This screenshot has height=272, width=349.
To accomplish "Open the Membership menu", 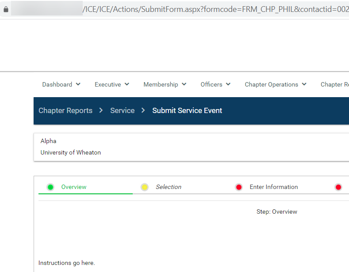I will (x=161, y=84).
